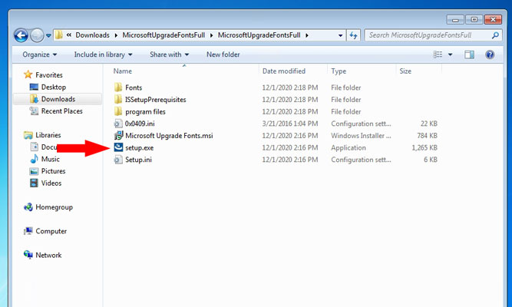Click the file name 'setup.exe'
This screenshot has height=307, width=512.
[x=140, y=148]
